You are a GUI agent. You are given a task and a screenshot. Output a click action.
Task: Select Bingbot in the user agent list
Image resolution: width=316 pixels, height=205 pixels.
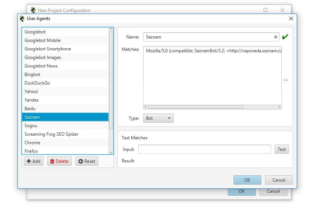(x=65, y=75)
